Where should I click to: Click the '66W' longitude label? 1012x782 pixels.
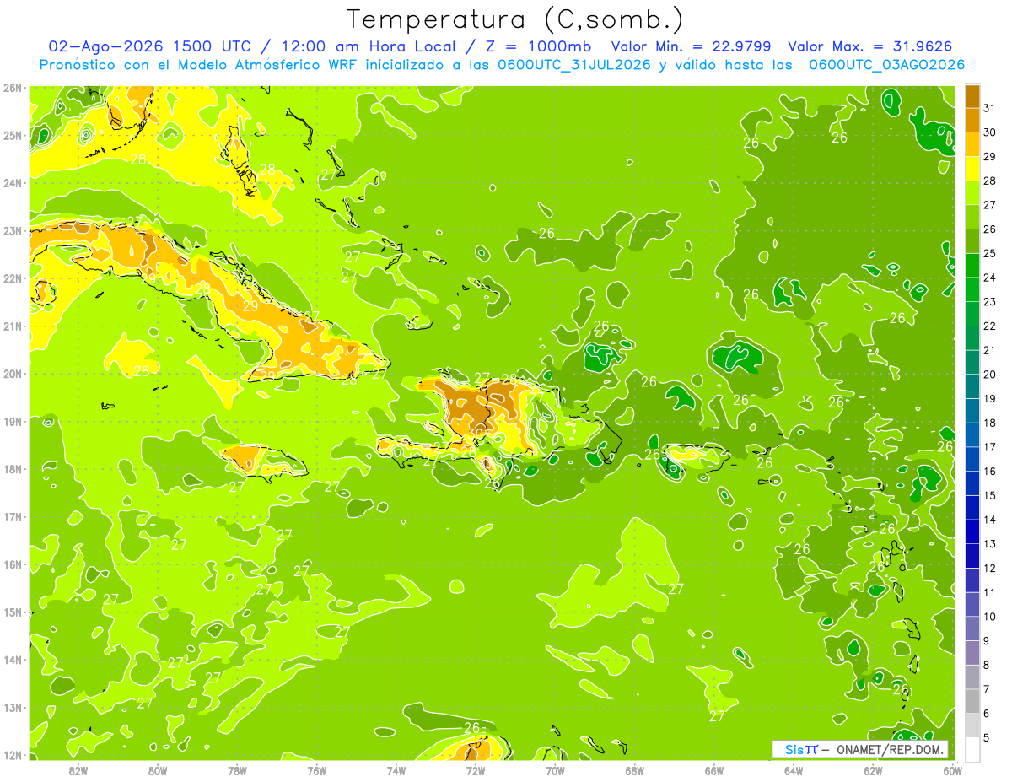point(714,770)
